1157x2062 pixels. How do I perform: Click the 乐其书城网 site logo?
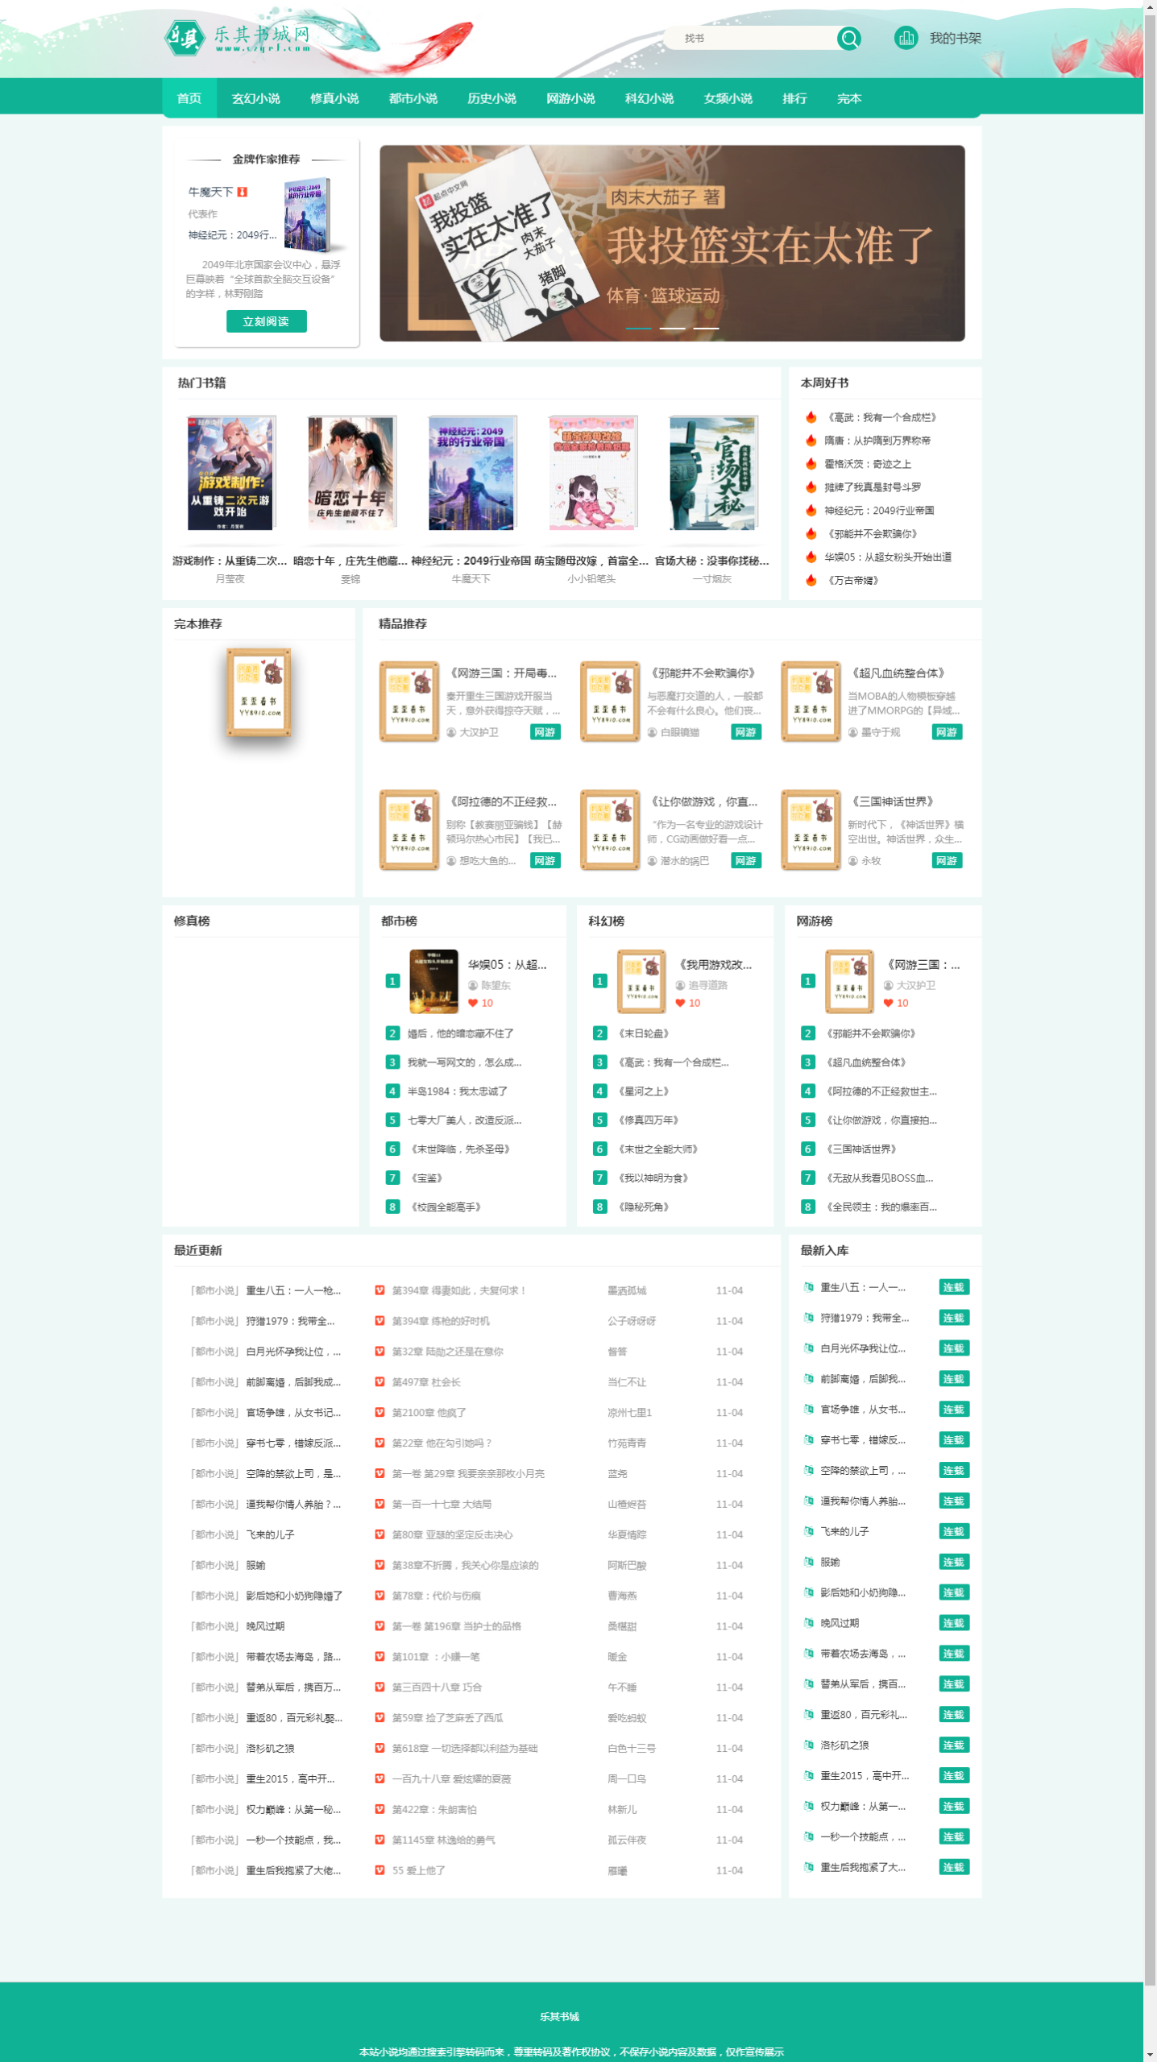[x=238, y=38]
